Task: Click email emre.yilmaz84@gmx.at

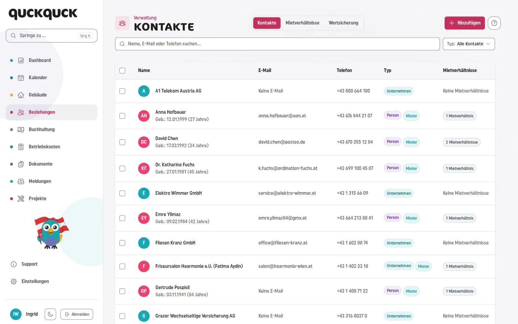Action: pyautogui.click(x=282, y=218)
